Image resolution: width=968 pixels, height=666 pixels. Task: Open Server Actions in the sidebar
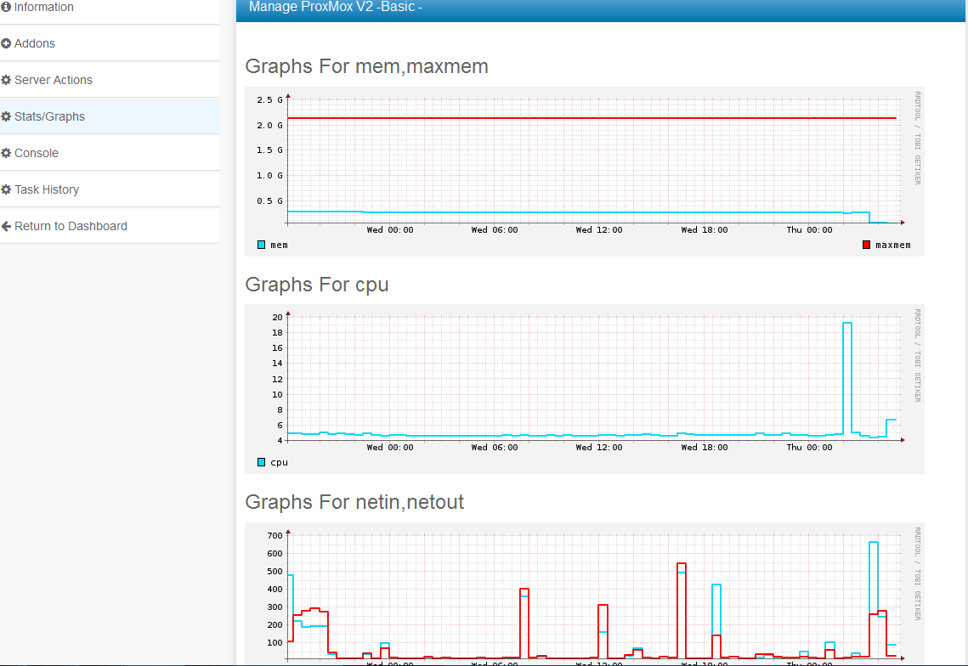(110, 80)
